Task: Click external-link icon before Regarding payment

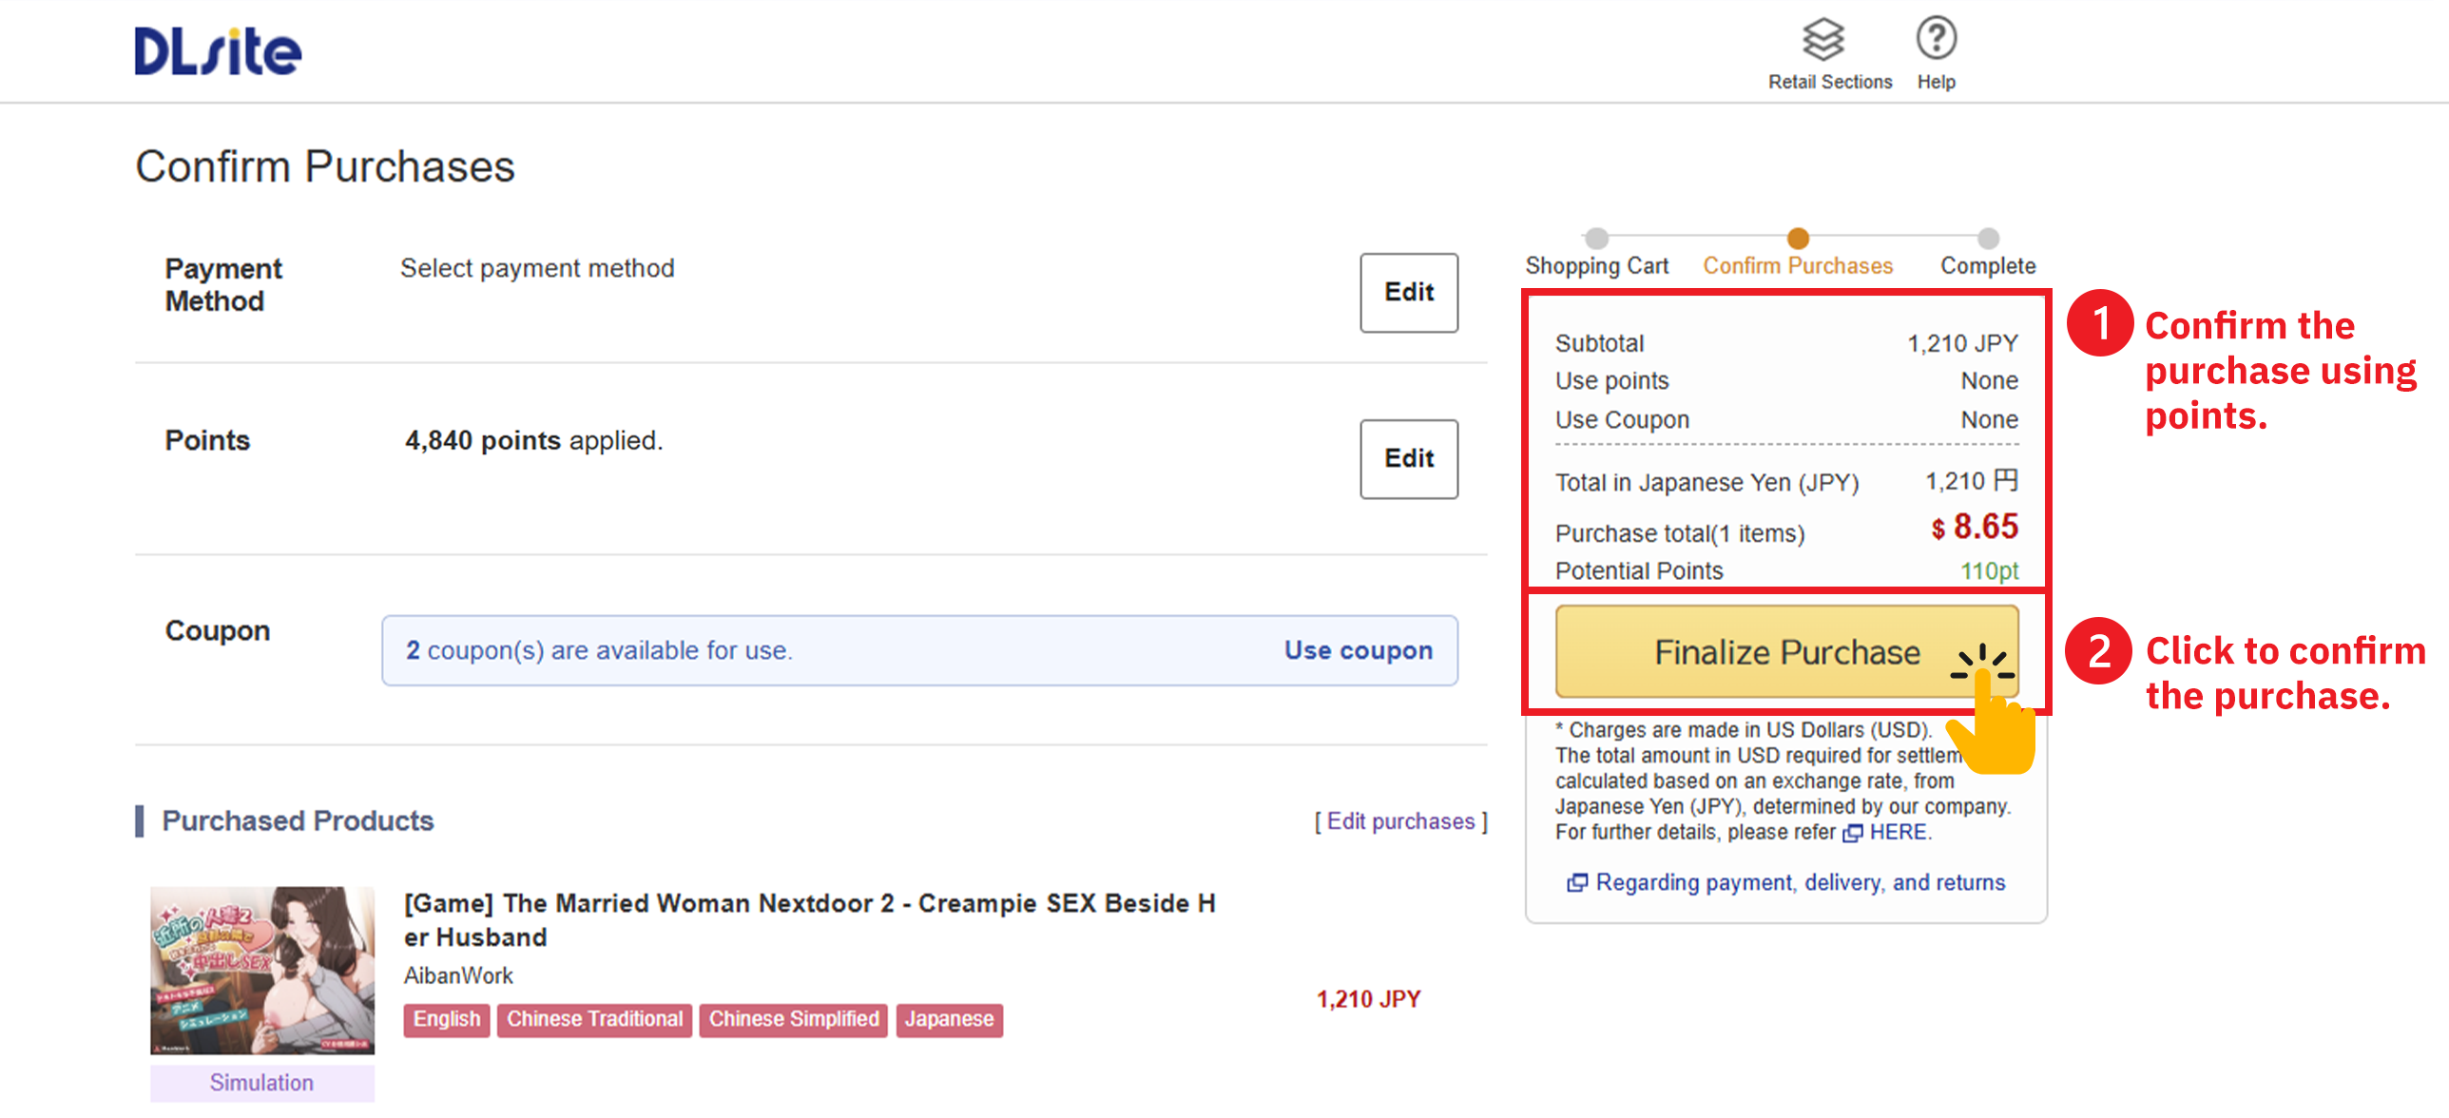Action: coord(1576,883)
